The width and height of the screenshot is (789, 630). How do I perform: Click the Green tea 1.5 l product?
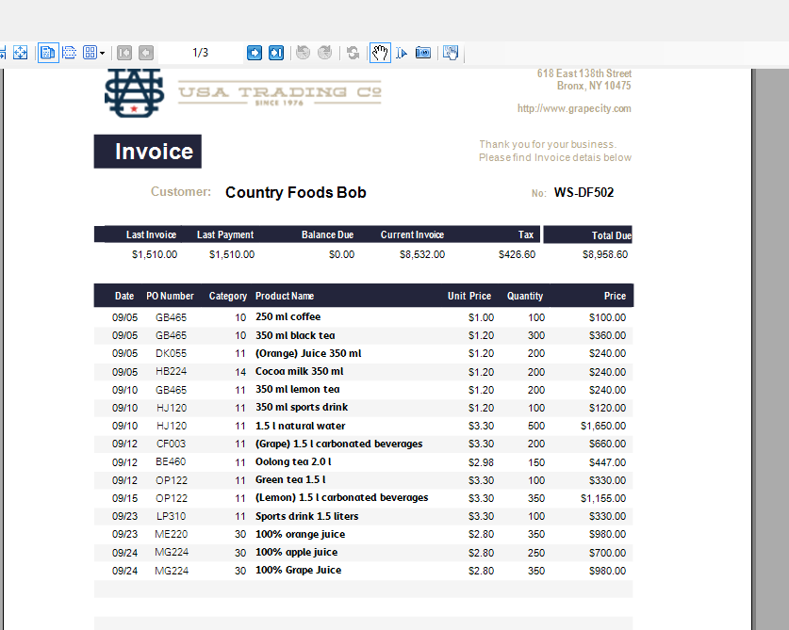click(290, 480)
